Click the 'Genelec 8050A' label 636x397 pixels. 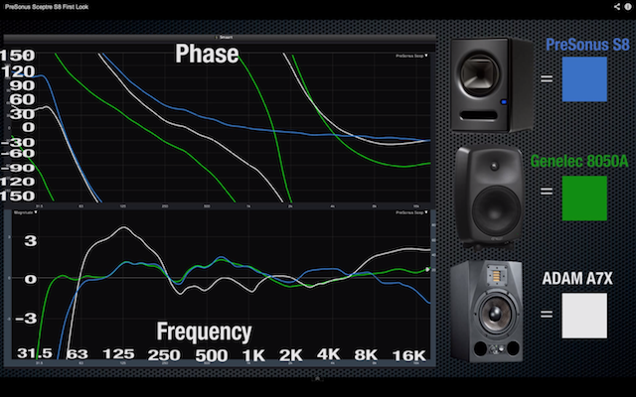[579, 161]
